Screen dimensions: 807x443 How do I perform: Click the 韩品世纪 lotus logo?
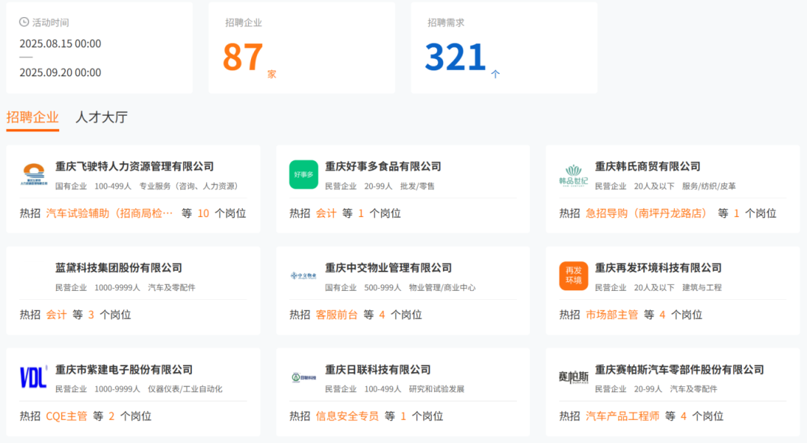[573, 175]
